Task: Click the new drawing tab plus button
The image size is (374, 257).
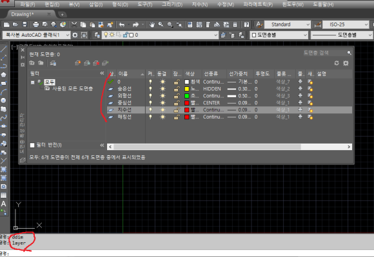Action: [x=62, y=15]
